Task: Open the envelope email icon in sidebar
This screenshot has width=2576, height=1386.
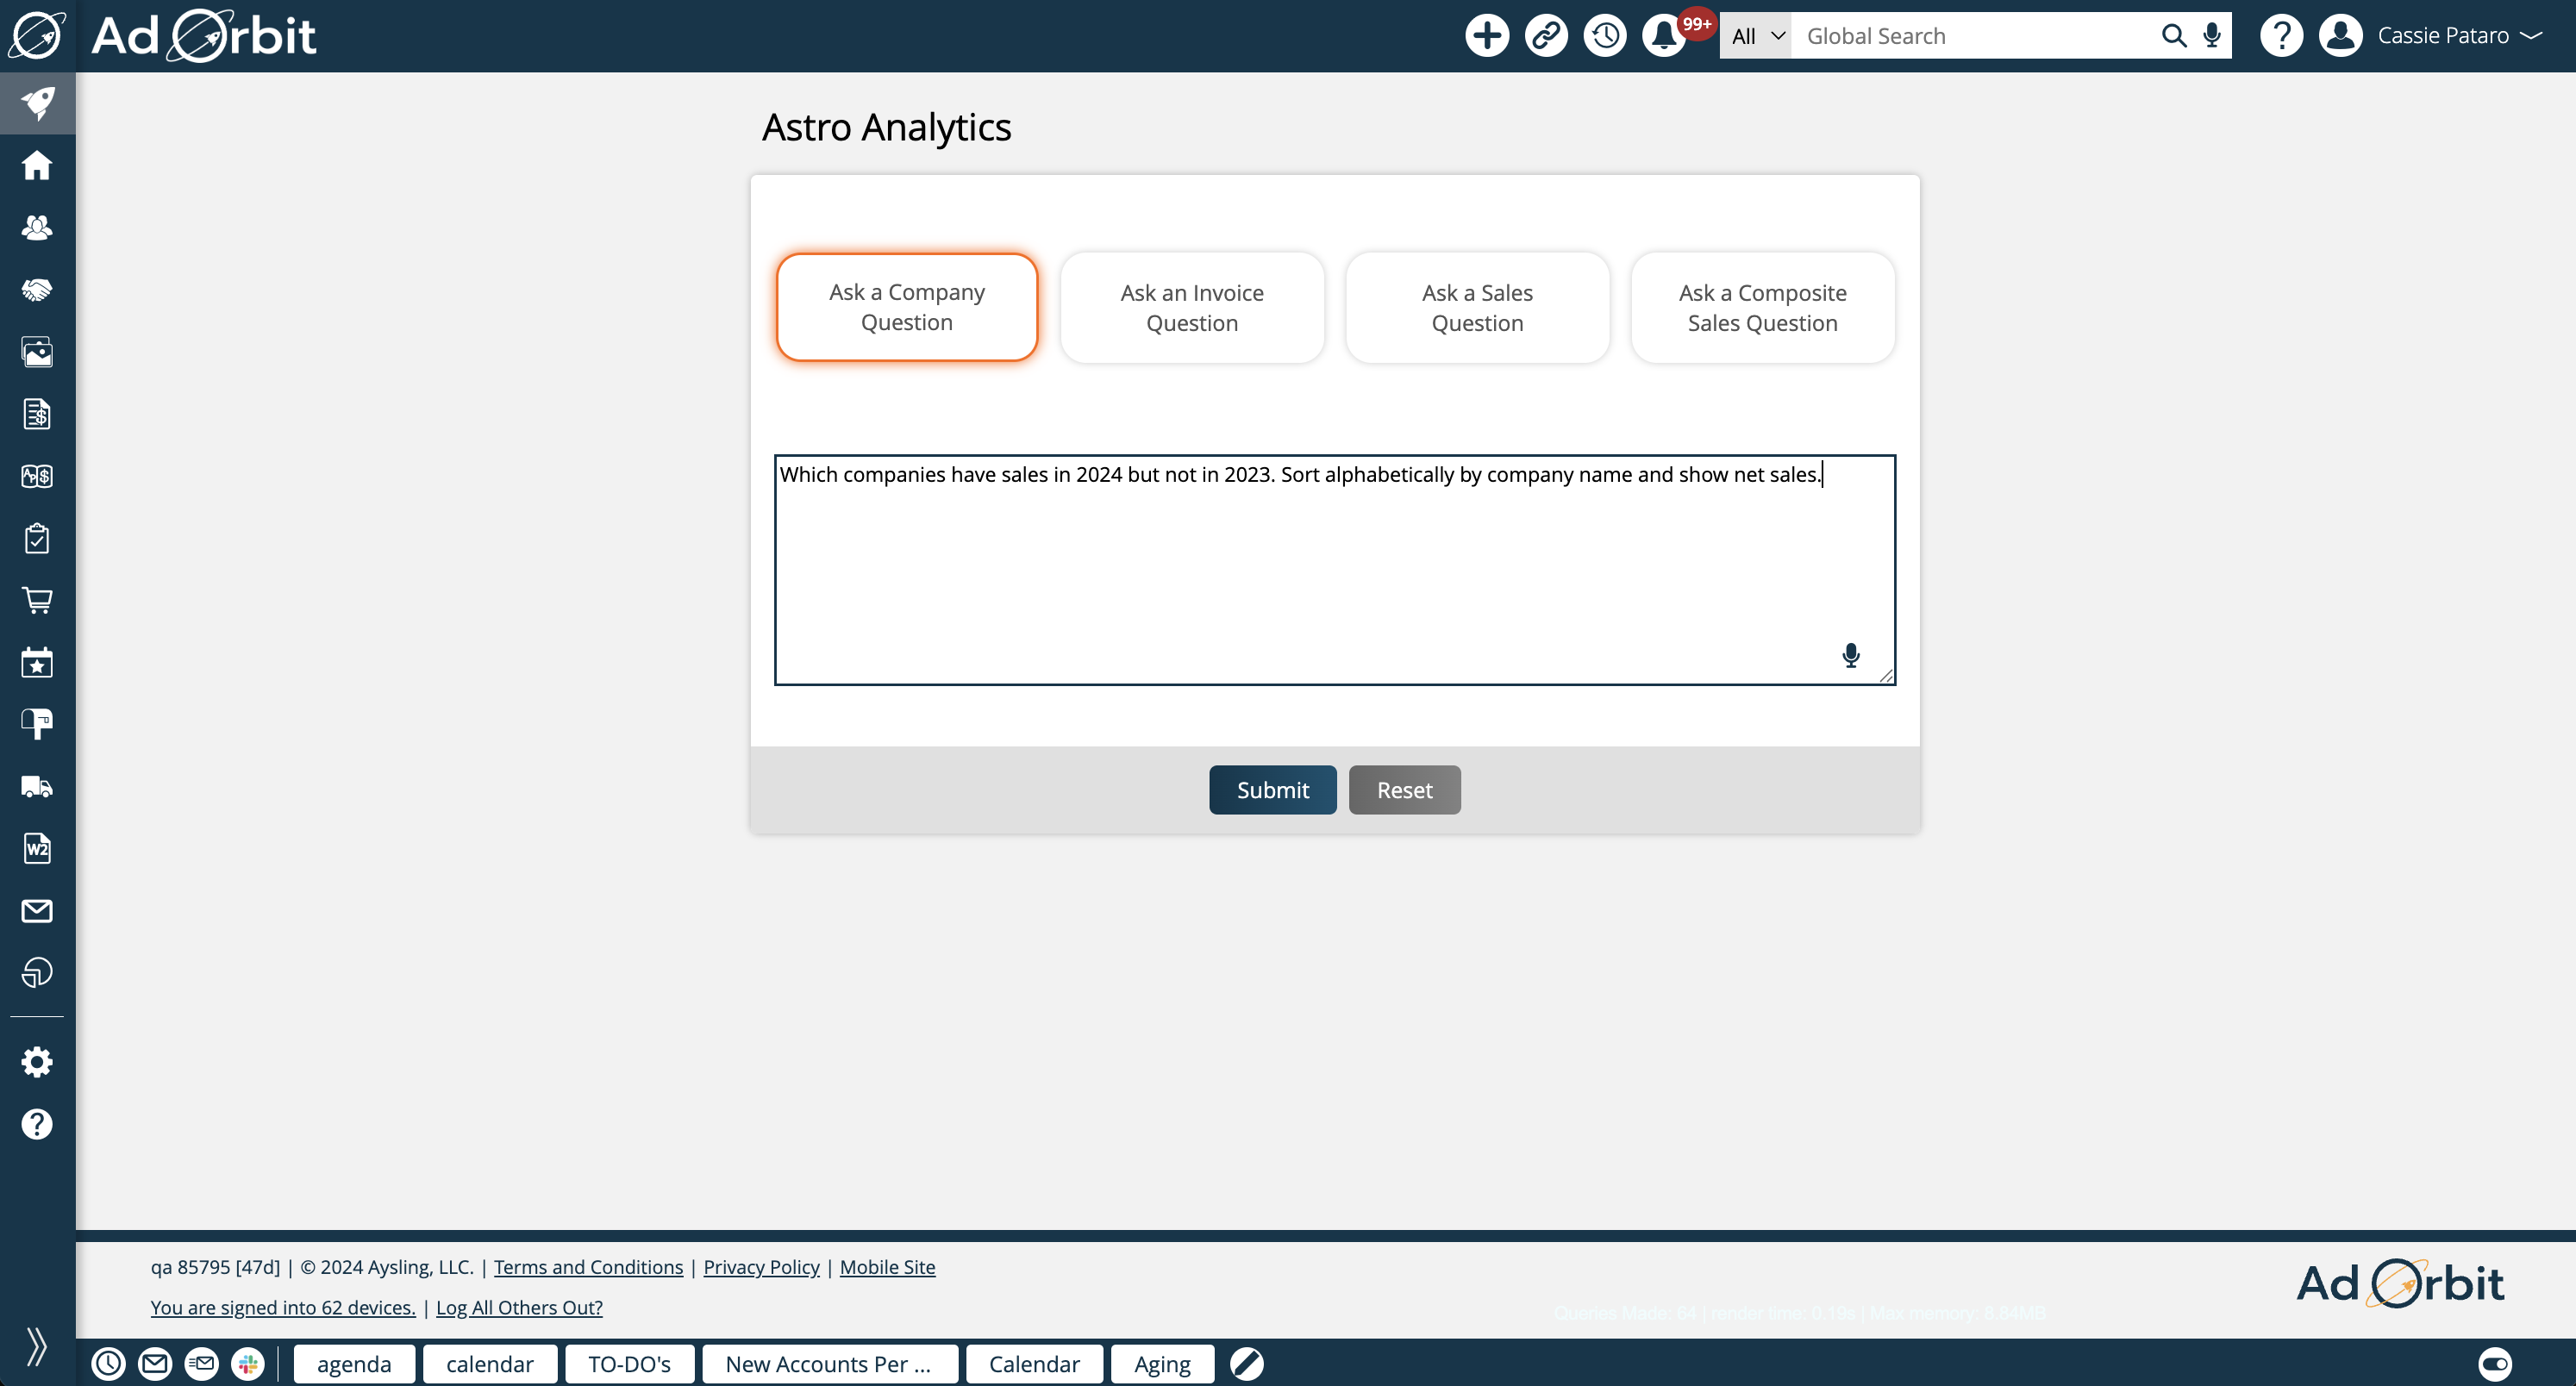Action: (x=37, y=911)
